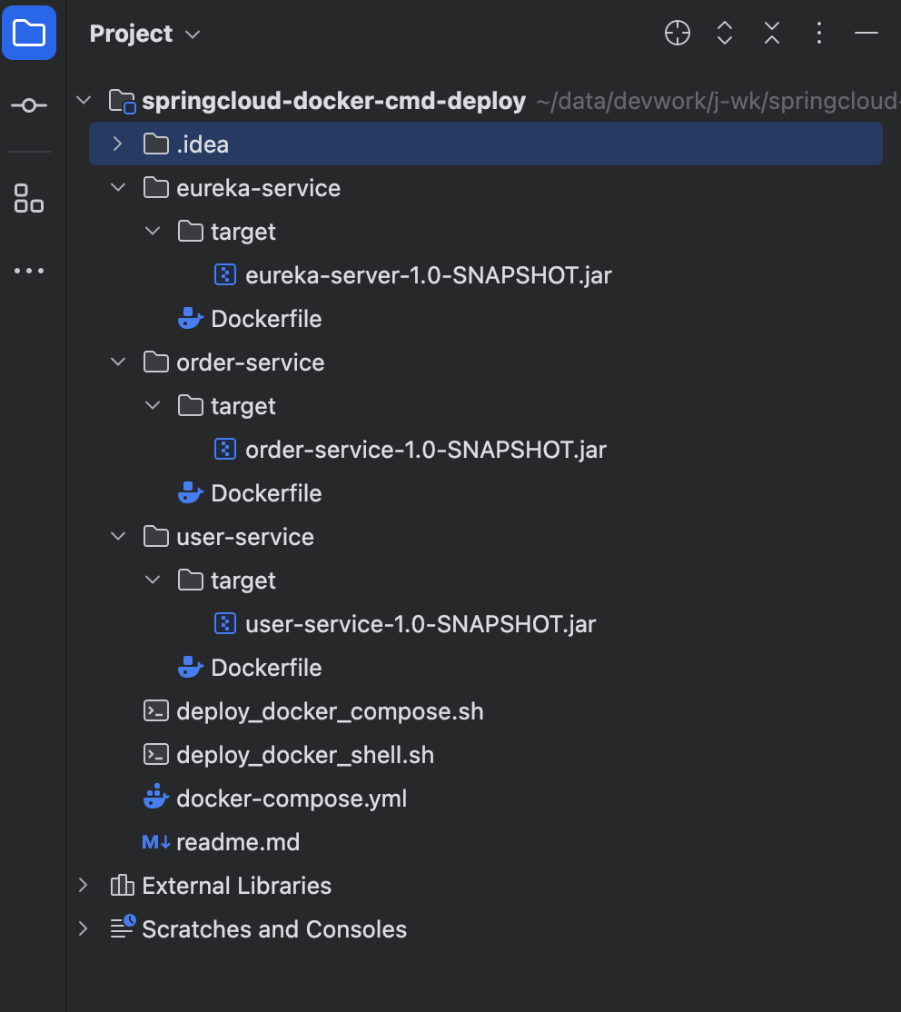The image size is (901, 1012).
Task: Select eureka-server-1.0-SNAPSHOT.jar
Action: click(x=427, y=274)
